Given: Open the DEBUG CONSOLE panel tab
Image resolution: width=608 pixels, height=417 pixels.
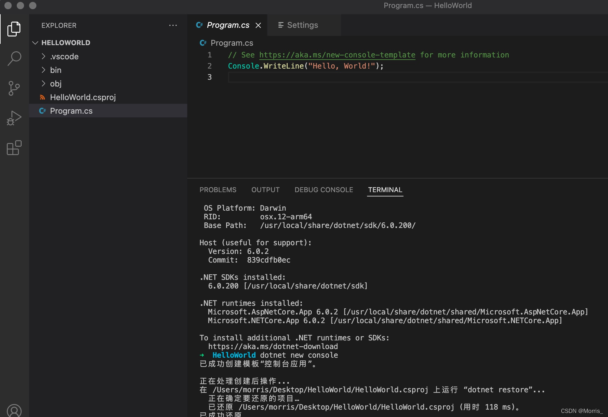Looking at the screenshot, I should pos(324,190).
